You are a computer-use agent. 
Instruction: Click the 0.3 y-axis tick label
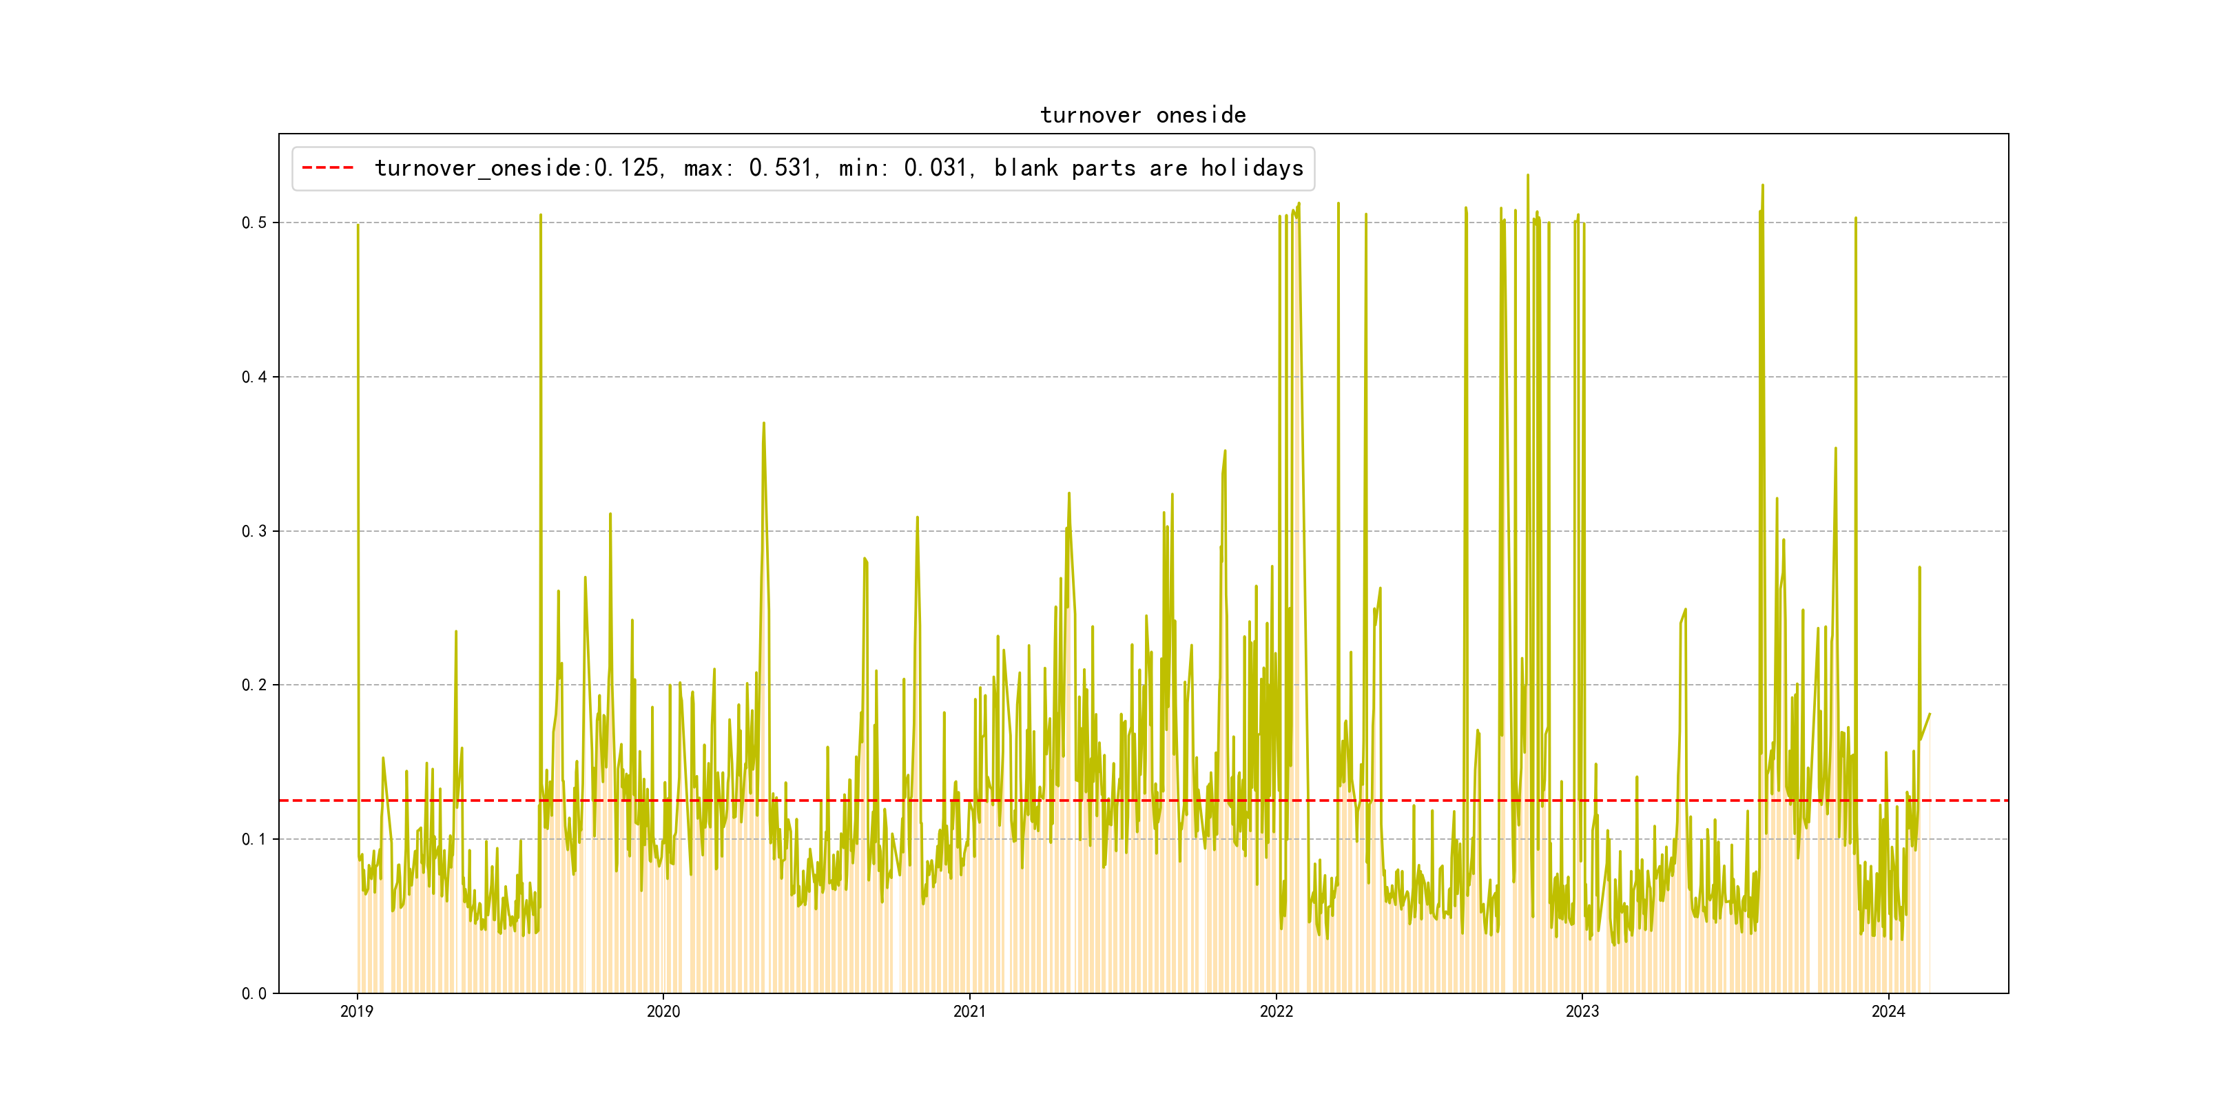(254, 531)
